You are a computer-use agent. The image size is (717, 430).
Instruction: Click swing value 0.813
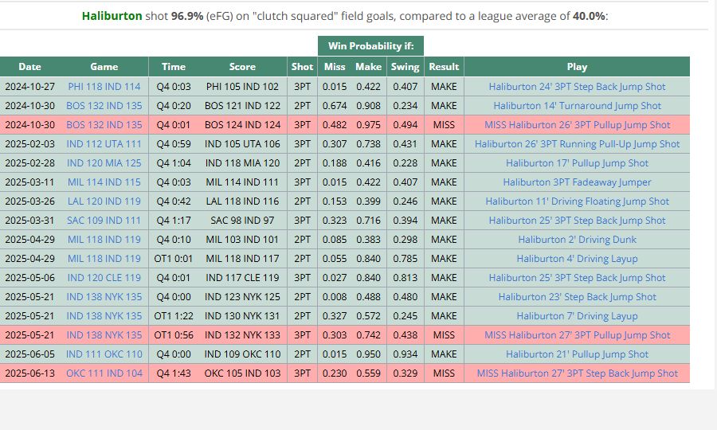406,278
